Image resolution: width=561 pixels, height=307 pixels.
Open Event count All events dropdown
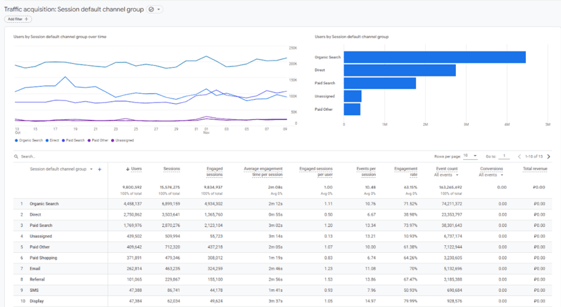point(447,175)
